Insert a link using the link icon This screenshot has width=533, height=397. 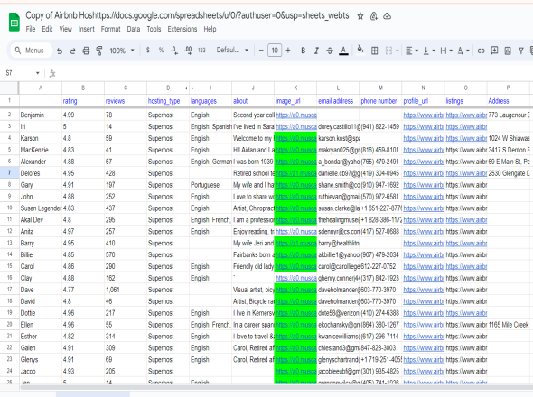(x=481, y=51)
